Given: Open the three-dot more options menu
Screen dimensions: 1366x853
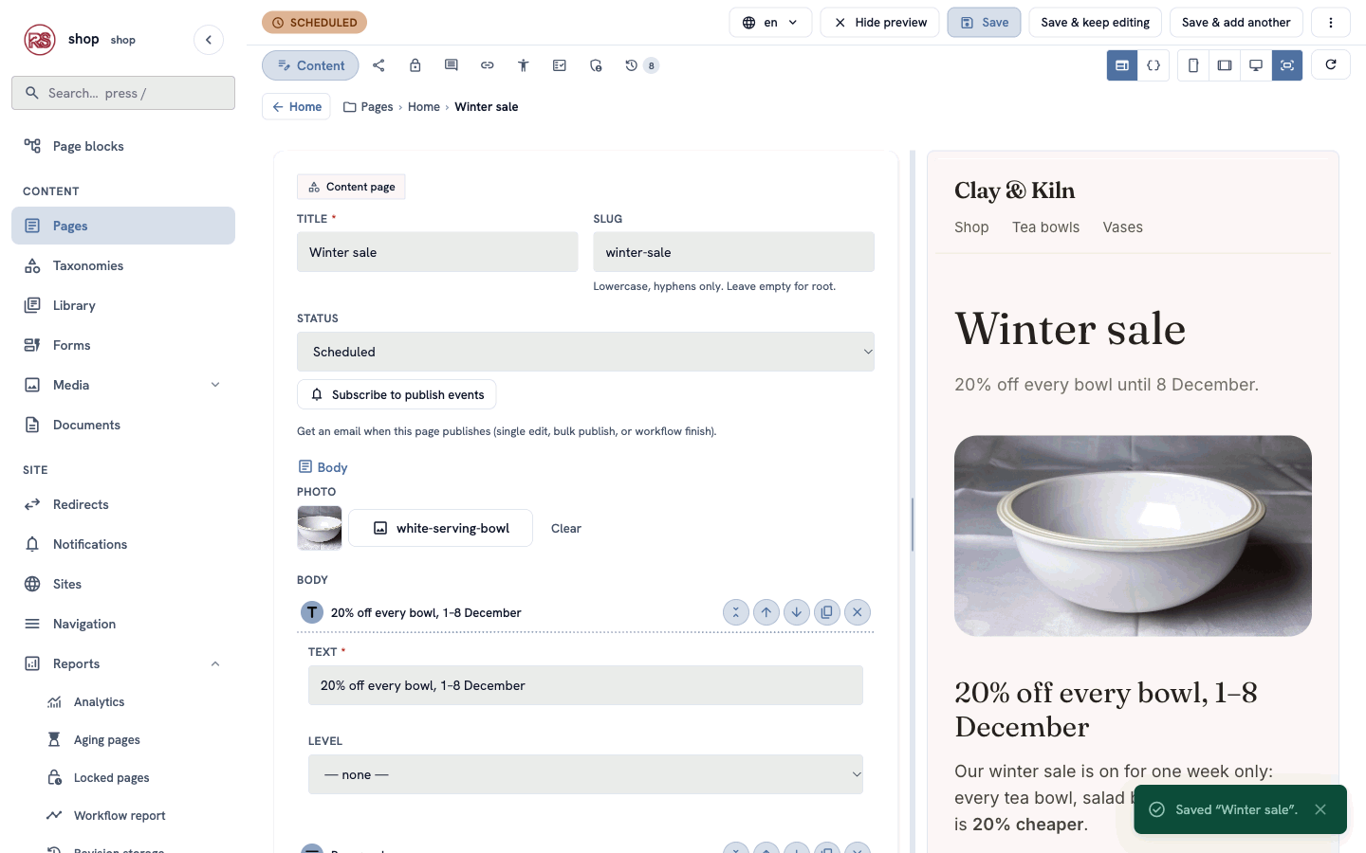Looking at the screenshot, I should click(x=1330, y=23).
